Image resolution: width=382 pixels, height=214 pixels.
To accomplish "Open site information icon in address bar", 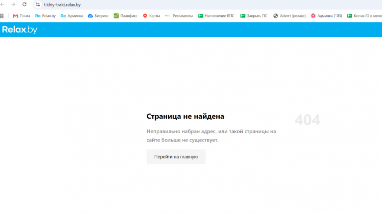I will coord(38,4).
